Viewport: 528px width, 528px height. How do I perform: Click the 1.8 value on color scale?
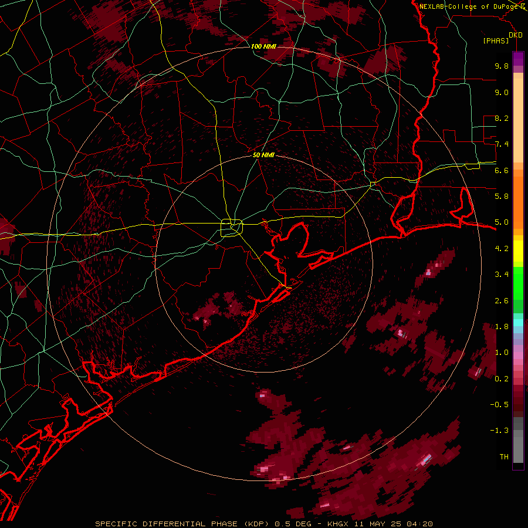(502, 327)
